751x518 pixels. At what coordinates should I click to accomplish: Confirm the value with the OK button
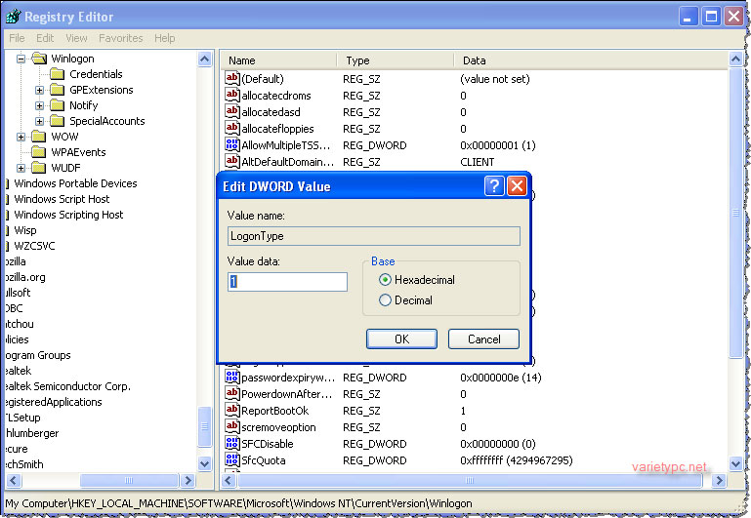pyautogui.click(x=401, y=339)
